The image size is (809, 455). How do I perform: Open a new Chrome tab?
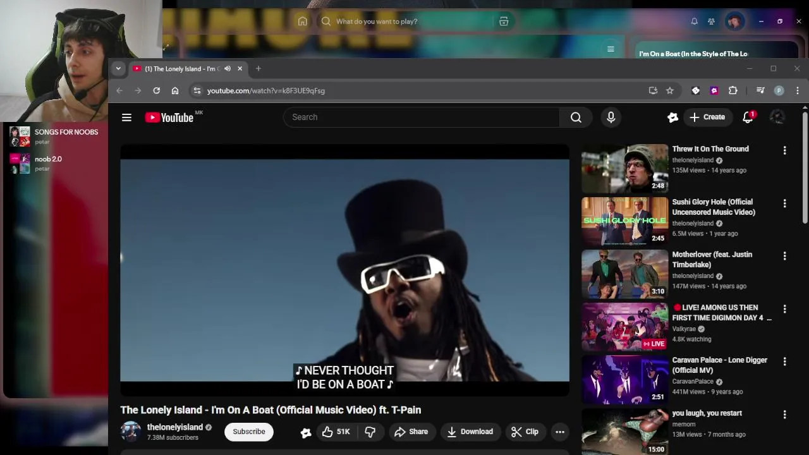(258, 68)
